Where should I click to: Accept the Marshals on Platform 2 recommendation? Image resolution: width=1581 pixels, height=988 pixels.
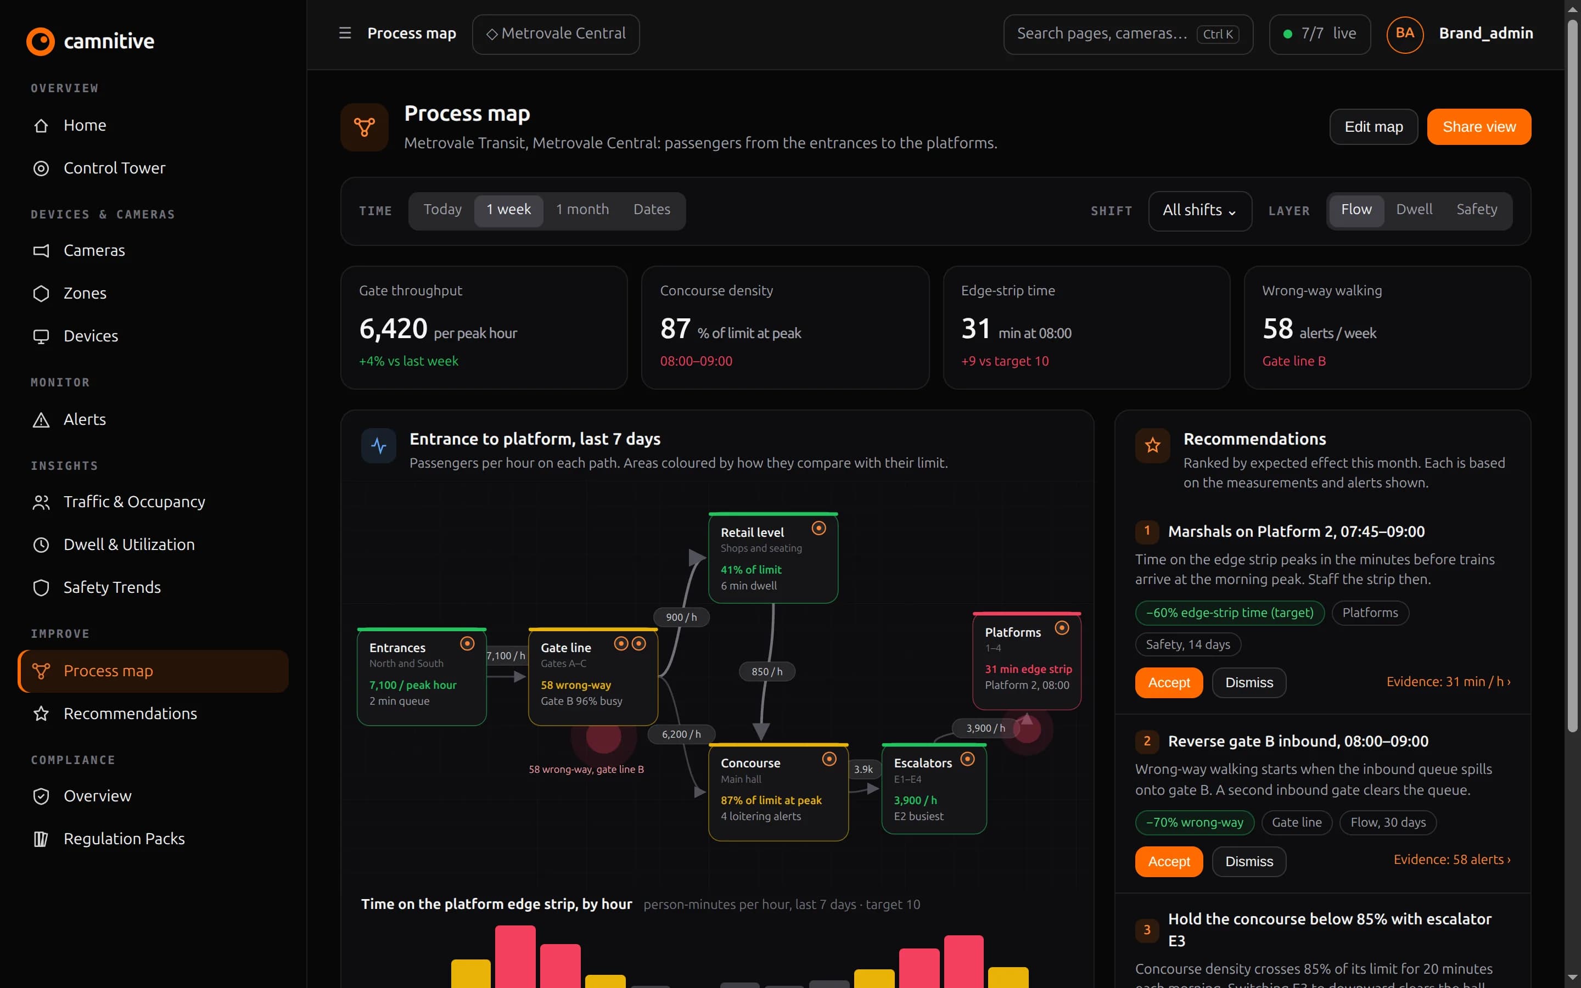(x=1168, y=683)
